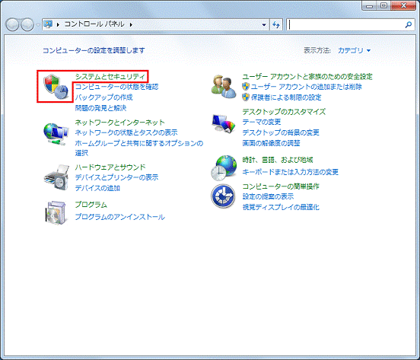
Task: Open the Ease of Access blue circle icon
Action: click(223, 196)
